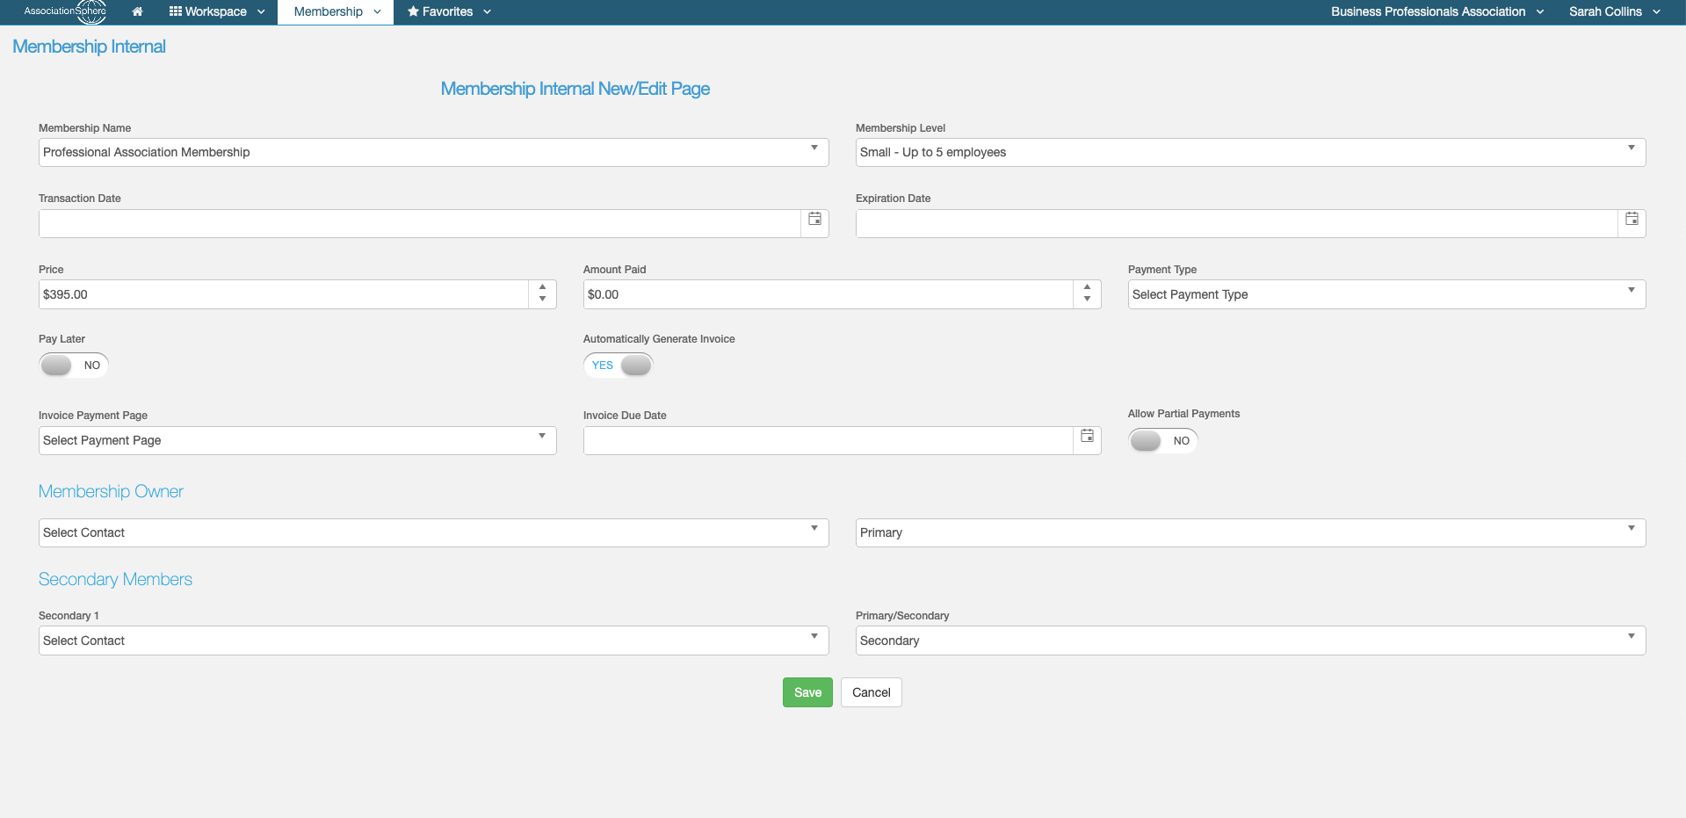Screen dimensions: 1686x818
Task: Click the Membership Internal heading link
Action: tap(89, 47)
